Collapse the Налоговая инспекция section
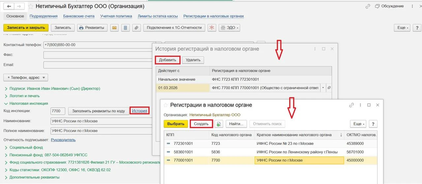This screenshot has width=422, height=184. tap(6, 103)
